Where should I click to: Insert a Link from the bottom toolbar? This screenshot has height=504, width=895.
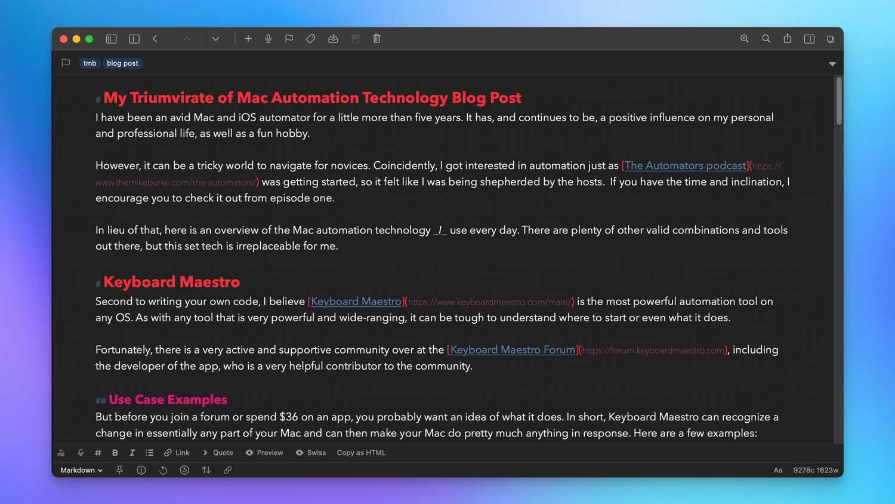pyautogui.click(x=177, y=453)
